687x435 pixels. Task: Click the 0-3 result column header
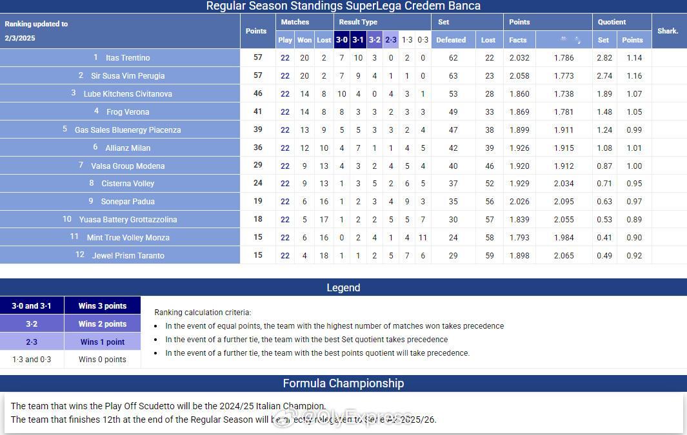(x=423, y=40)
